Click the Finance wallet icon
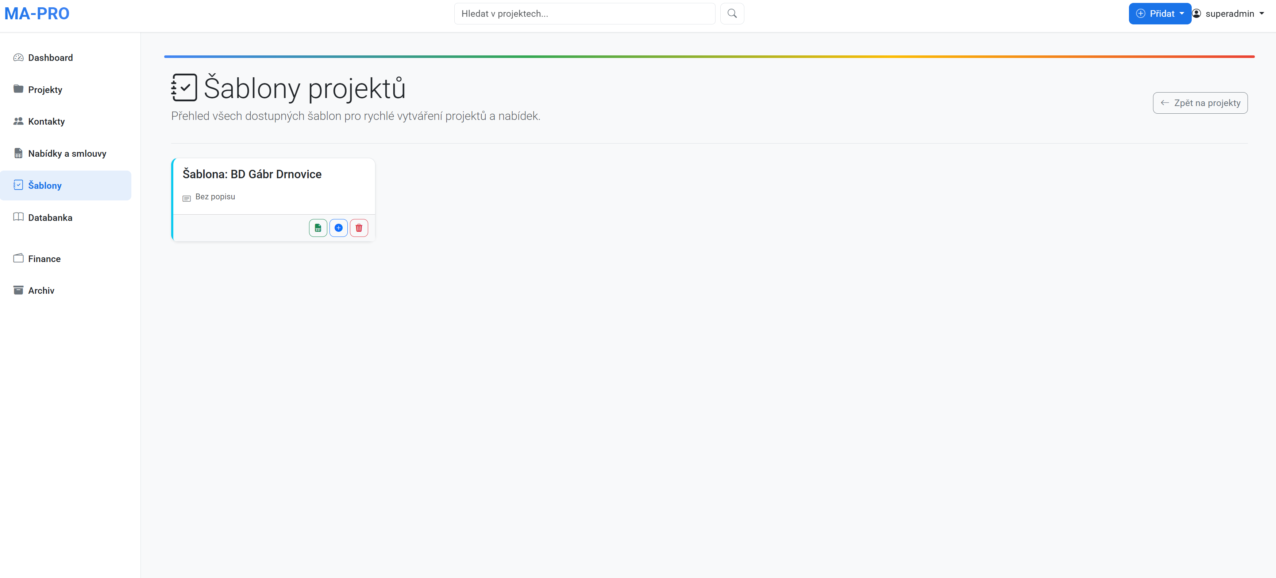 [18, 258]
